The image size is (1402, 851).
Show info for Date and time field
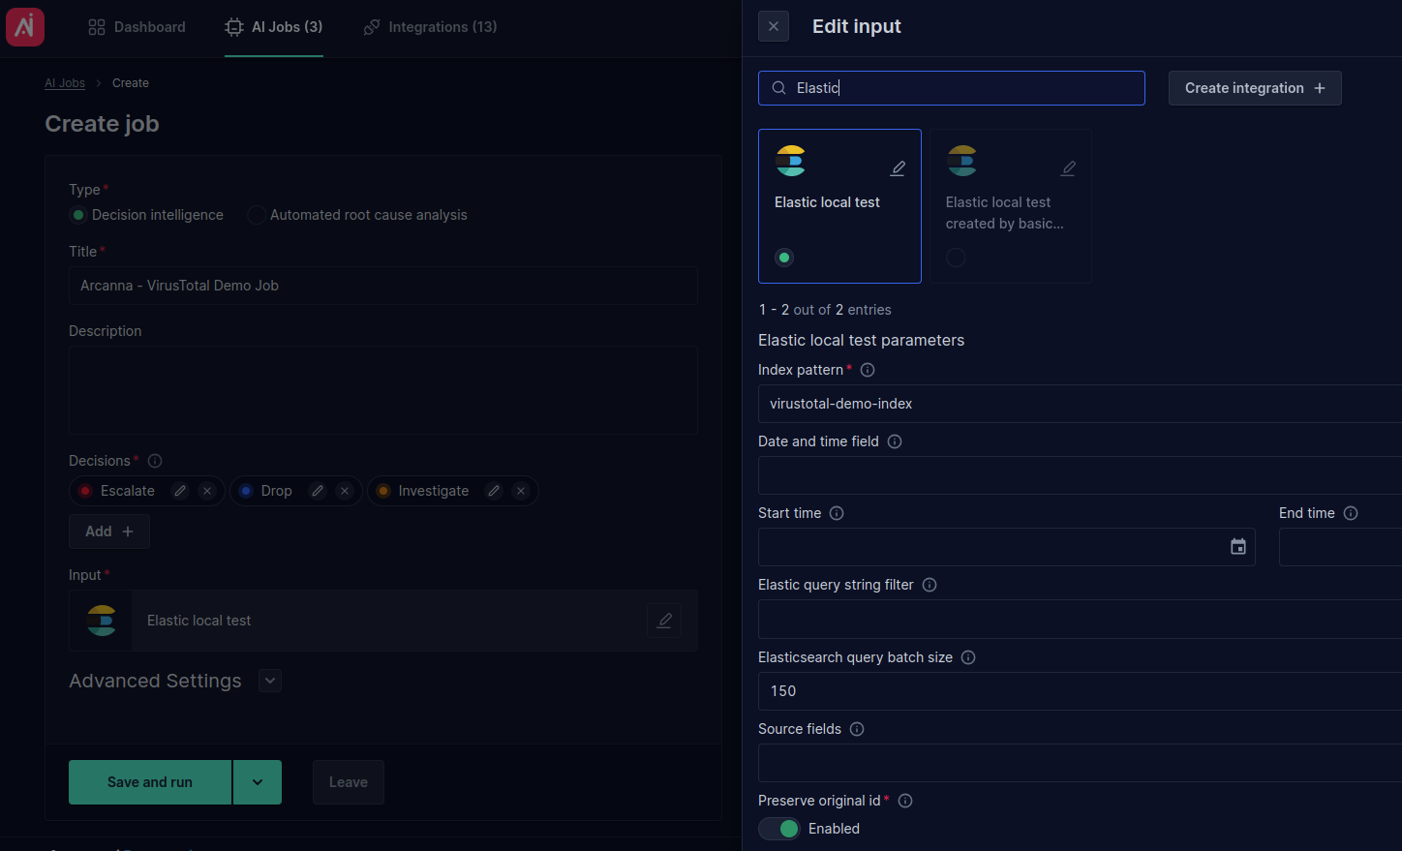[895, 441]
